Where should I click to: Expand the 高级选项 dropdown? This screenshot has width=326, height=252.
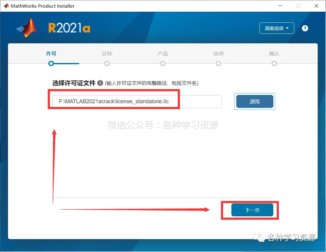click(277, 28)
